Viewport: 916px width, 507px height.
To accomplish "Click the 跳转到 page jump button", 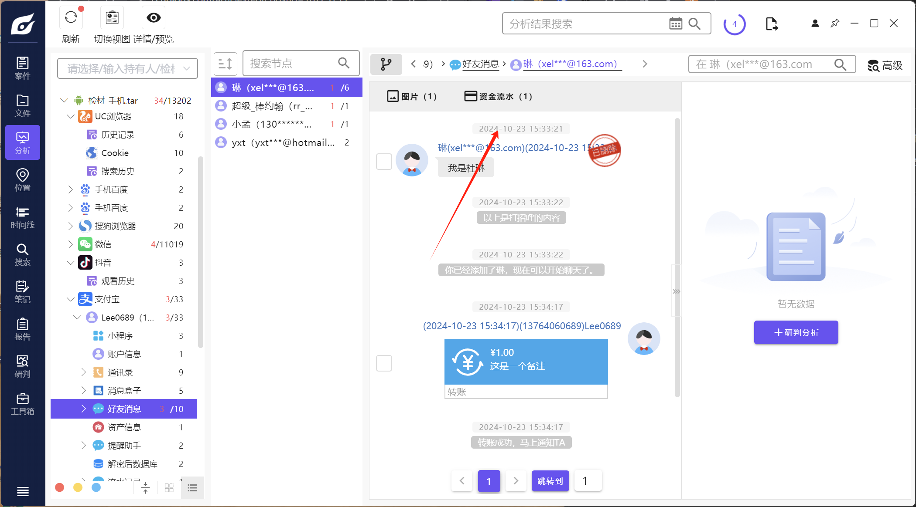I will 550,481.
